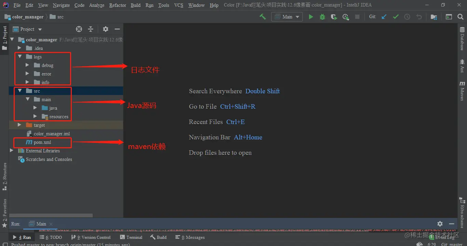The height and width of the screenshot is (246, 467).
Task: Show Git history clock icon
Action: [407, 17]
